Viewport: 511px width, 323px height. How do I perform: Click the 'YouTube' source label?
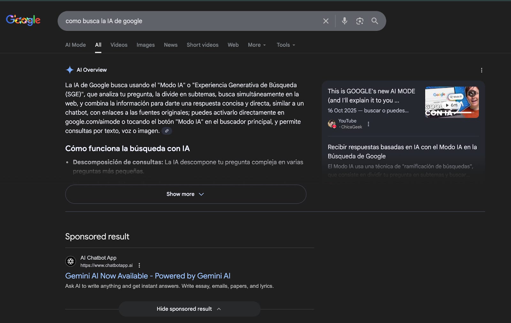click(x=347, y=121)
